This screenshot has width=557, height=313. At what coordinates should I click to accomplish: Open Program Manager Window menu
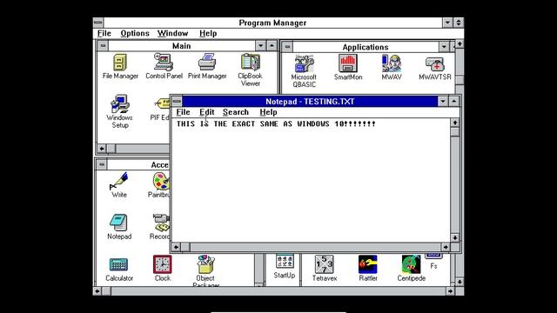pos(172,33)
